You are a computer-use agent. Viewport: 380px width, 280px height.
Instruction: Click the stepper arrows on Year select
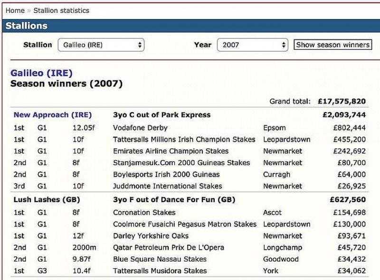click(x=284, y=45)
